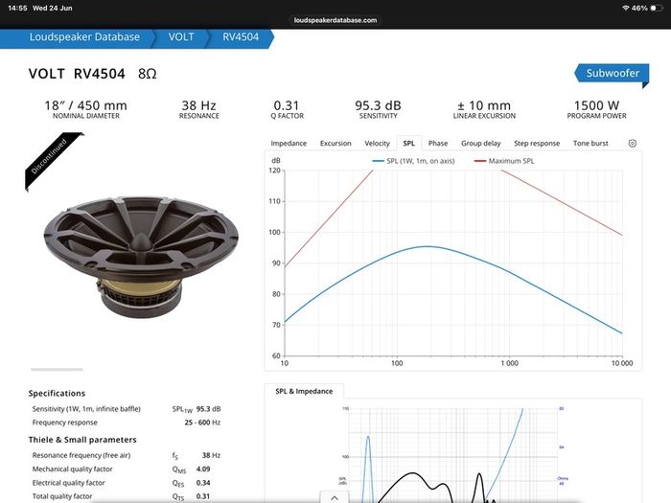Open the chart settings gear icon
The image size is (671, 503).
pos(632,144)
